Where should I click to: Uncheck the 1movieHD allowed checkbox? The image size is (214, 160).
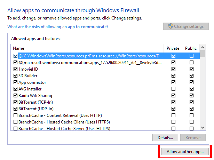(15, 69)
